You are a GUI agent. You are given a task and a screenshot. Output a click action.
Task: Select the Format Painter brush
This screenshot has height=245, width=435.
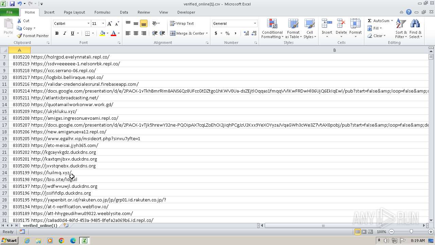(33, 36)
